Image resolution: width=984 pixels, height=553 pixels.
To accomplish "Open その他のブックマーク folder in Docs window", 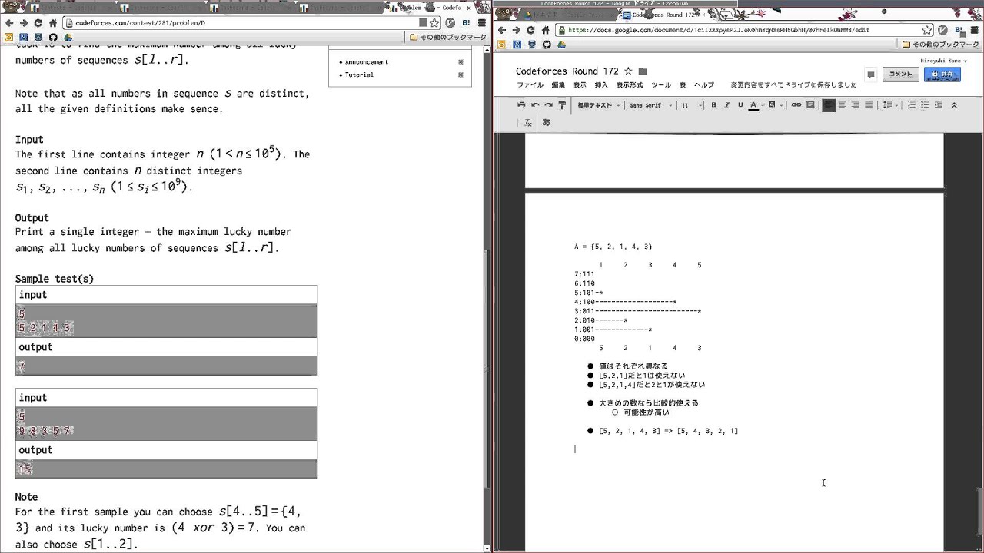I will [x=941, y=45].
